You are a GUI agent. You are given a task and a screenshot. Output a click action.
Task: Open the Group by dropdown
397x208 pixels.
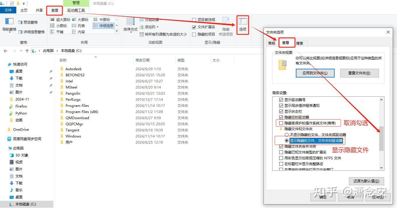pyautogui.click(x=151, y=20)
